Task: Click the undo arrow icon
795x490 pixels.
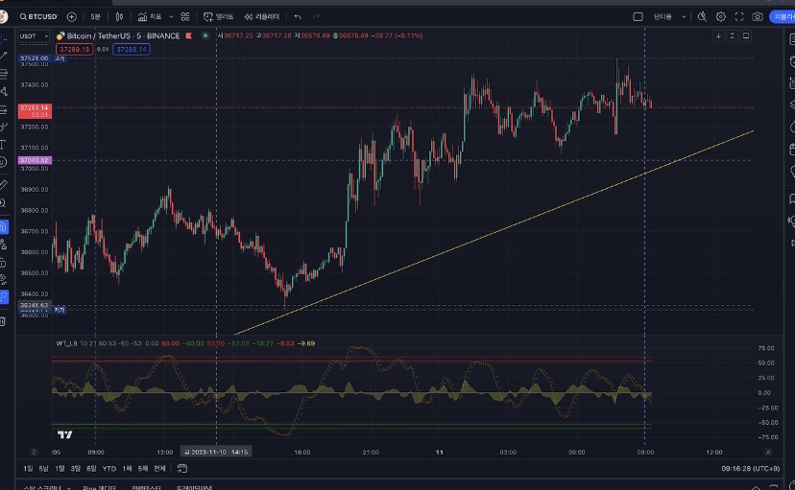Action: [x=299, y=16]
